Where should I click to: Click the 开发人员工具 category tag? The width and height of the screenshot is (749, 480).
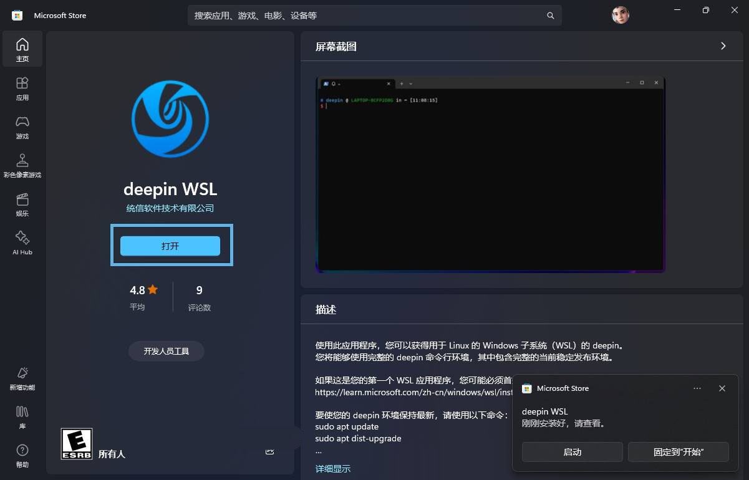(166, 351)
